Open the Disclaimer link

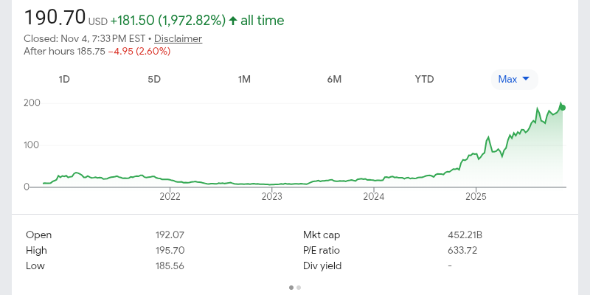(178, 38)
